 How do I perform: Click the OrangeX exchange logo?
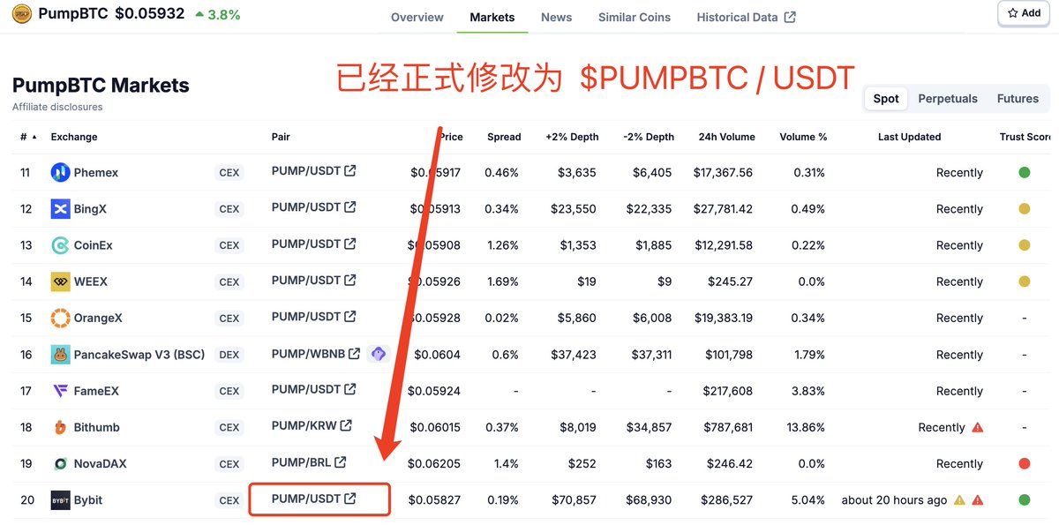(x=60, y=318)
